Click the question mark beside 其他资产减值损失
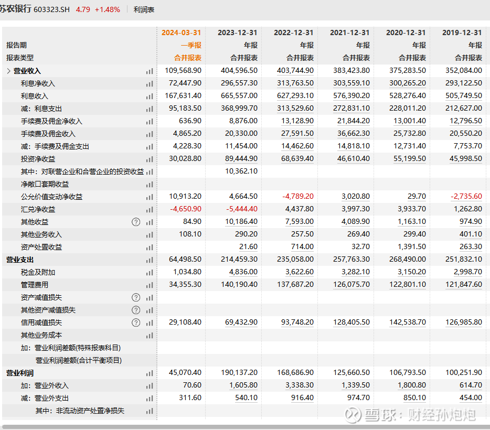Screen dimensions: 490x430 (136, 310)
